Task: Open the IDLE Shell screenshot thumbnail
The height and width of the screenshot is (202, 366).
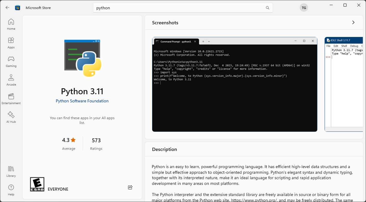Action: 344,84
